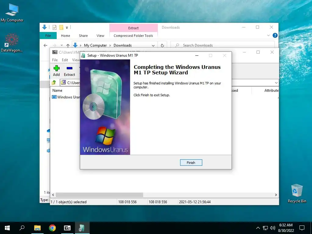Open the Share ribbon tab in Explorer

[x=83, y=36]
